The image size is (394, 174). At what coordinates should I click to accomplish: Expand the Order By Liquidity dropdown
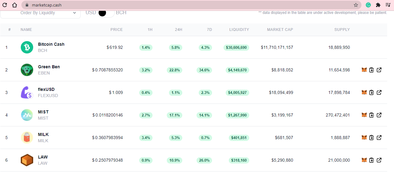coord(40,13)
